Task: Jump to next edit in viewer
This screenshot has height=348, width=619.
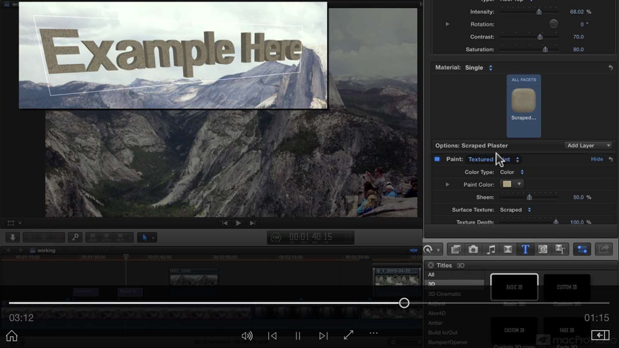Action: (252, 223)
